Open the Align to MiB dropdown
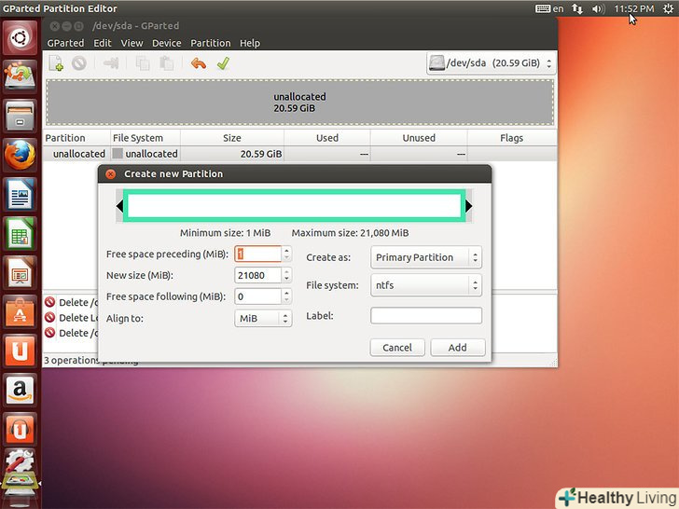The height and width of the screenshot is (509, 679). (263, 319)
